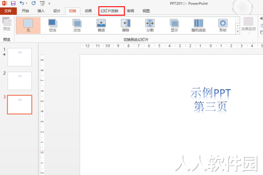Select the 无 (None) transition
The image size is (263, 175).
28,26
